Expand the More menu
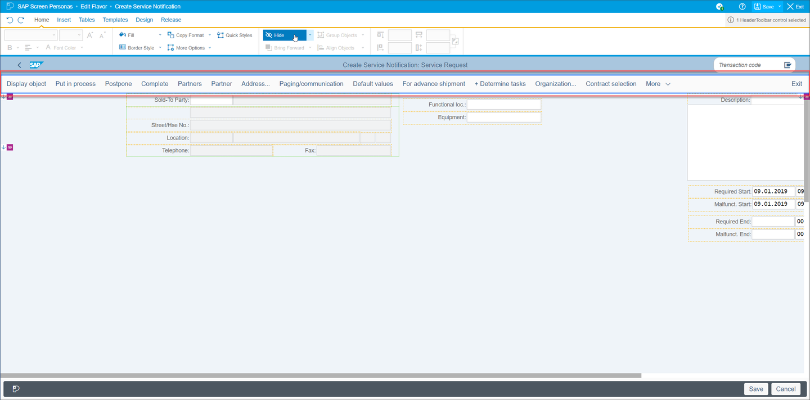 pos(658,84)
